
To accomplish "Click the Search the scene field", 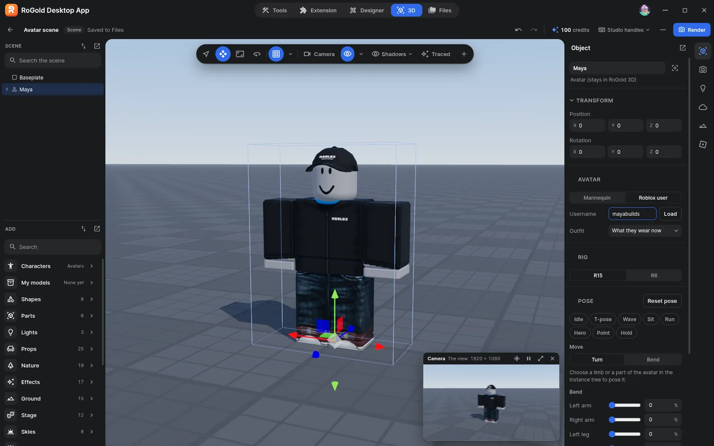I will [x=53, y=60].
